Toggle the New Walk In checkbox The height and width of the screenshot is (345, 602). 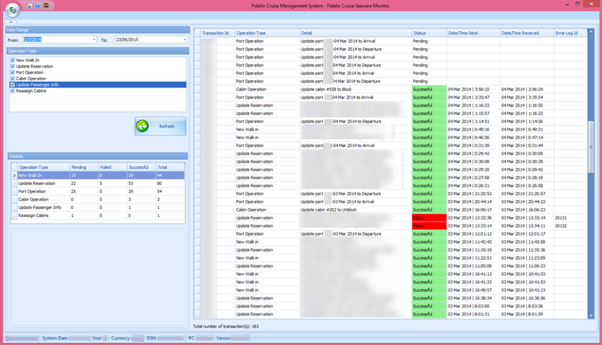click(13, 60)
